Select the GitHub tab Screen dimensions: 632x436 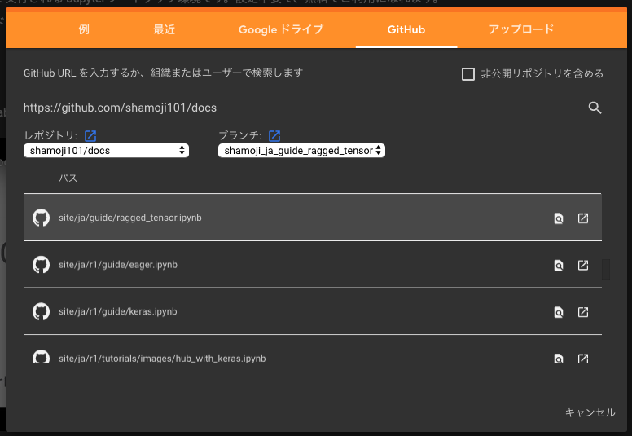[x=406, y=29]
